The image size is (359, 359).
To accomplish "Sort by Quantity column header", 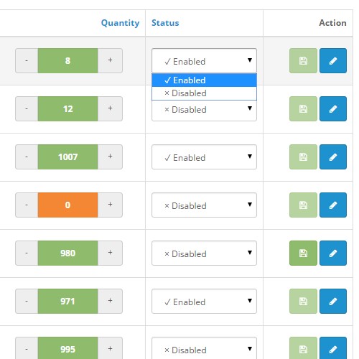I will [x=120, y=23].
